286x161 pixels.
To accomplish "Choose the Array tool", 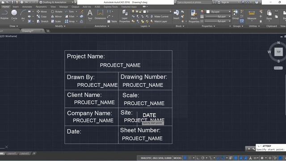I will (x=70, y=21).
